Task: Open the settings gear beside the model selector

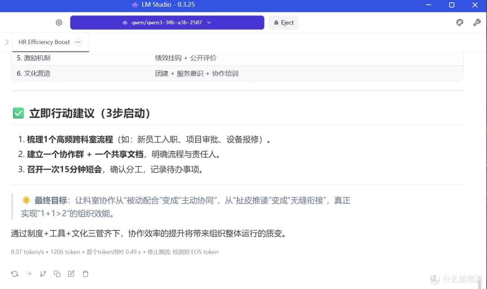Action: click(x=59, y=23)
